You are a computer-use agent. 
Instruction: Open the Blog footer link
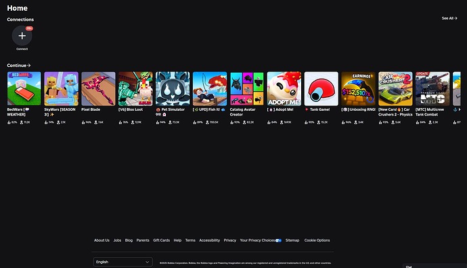click(129, 240)
